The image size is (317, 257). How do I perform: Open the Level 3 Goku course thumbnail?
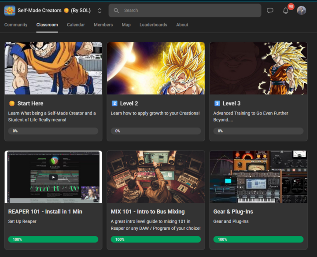(x=258, y=68)
